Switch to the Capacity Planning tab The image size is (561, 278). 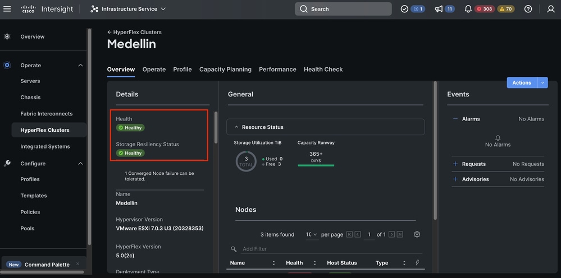click(x=225, y=69)
